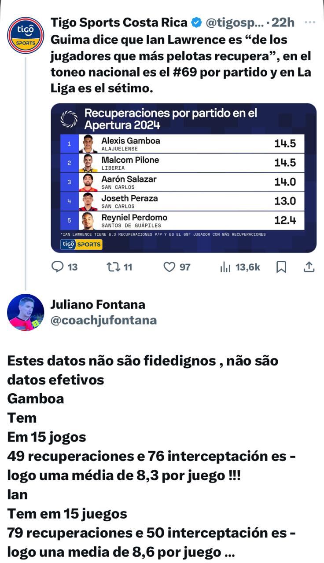Open the reply comment icon
The image size is (324, 563).
tap(58, 267)
